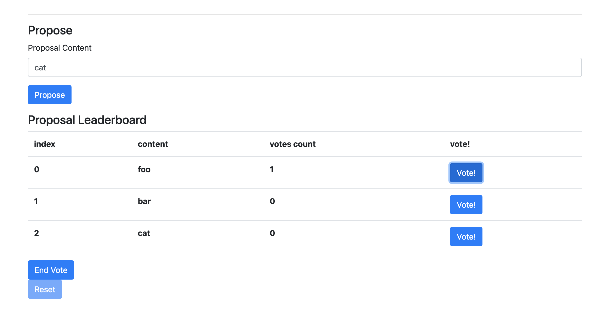589x312 pixels.
Task: Click the votes count value for foo
Action: pyautogui.click(x=272, y=169)
